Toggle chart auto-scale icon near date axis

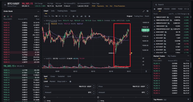point(146,71)
